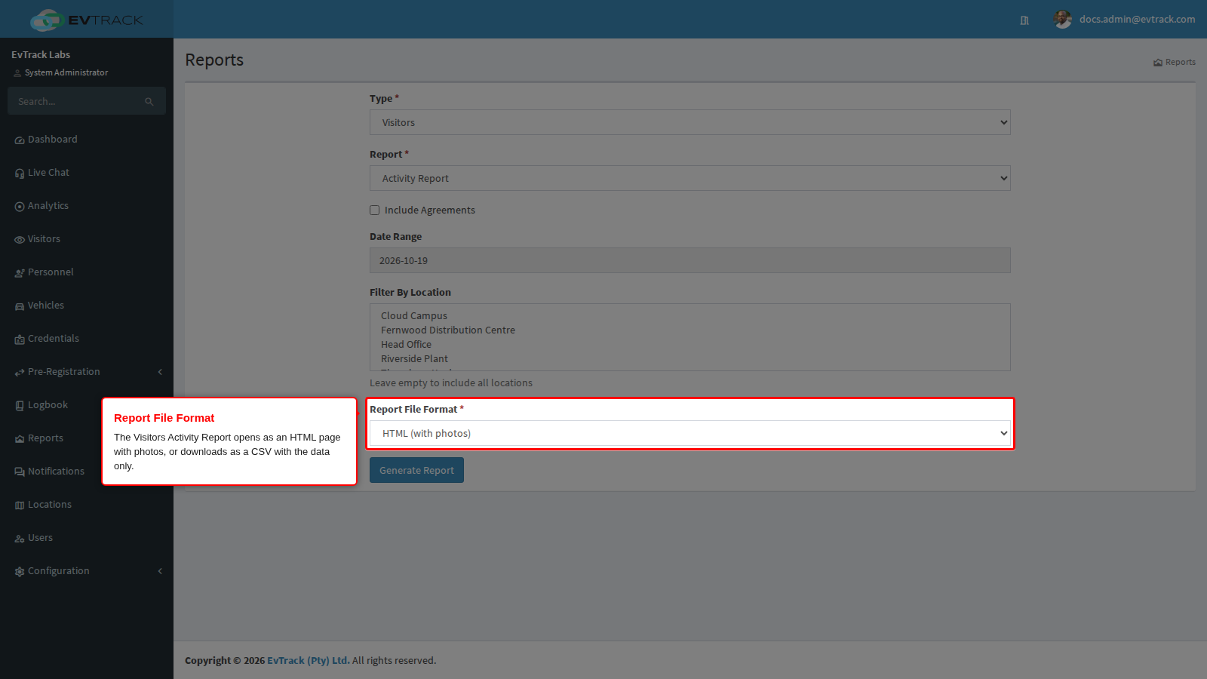Viewport: 1207px width, 679px height.
Task: Tick the Include Agreements checkbox
Action: [374, 210]
